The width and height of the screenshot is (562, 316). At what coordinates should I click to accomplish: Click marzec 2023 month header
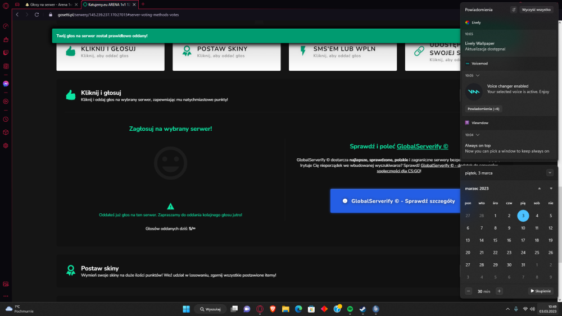click(x=477, y=189)
